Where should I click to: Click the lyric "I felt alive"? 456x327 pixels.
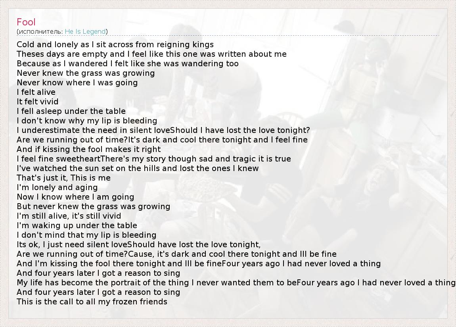[36, 92]
